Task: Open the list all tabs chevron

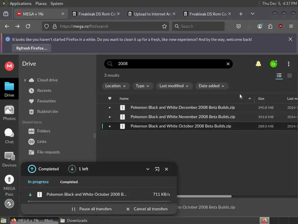Action: pos(252,14)
